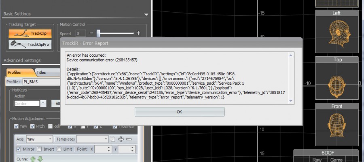Click the Raw column header
The height and width of the screenshot is (162, 364).
[317, 160]
